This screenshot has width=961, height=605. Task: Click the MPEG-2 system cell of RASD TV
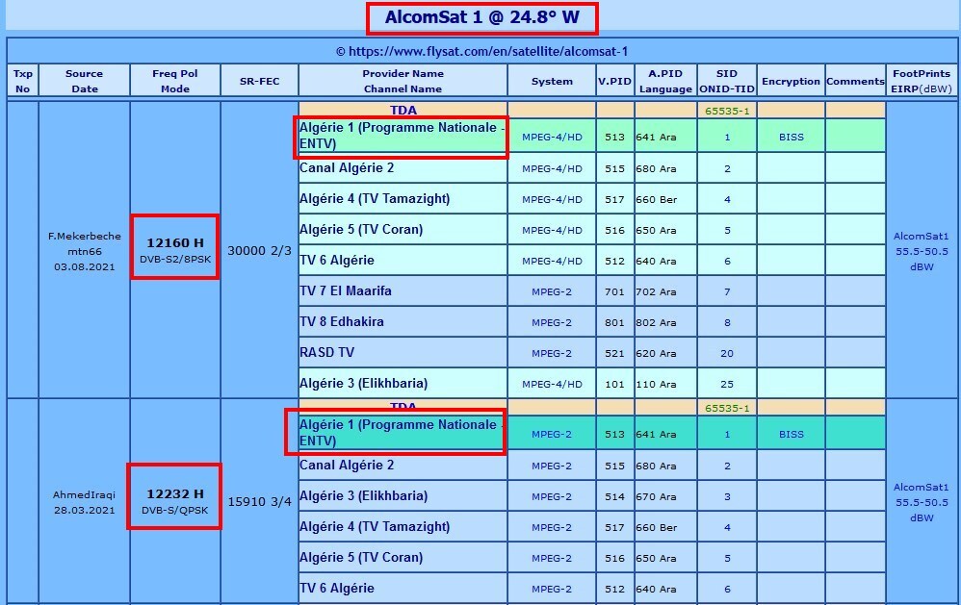pos(552,353)
